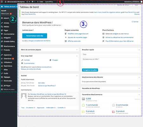Image resolution: width=143 pixels, height=127 pixels.
Task: Collapse Paramètres WooCommerce panel arrow
Action: click(139, 95)
